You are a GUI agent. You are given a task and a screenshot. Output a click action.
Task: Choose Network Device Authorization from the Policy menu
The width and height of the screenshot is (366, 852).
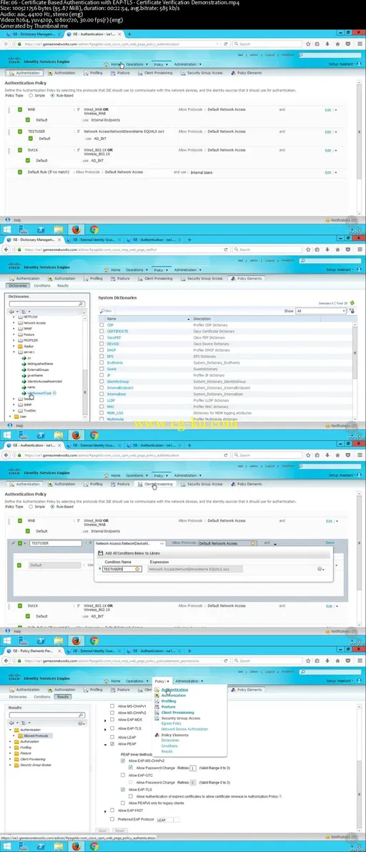tap(184, 728)
